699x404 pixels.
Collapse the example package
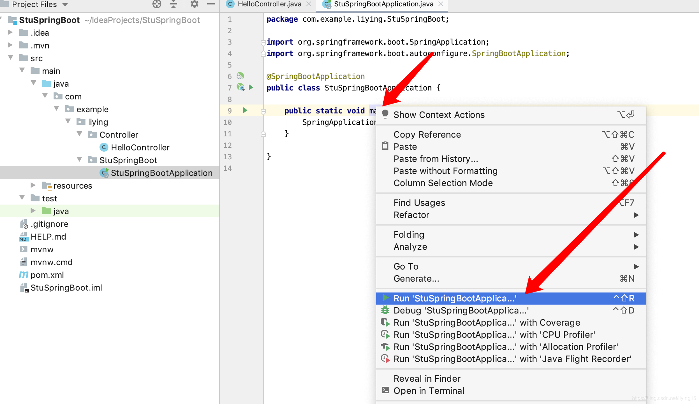coord(56,108)
